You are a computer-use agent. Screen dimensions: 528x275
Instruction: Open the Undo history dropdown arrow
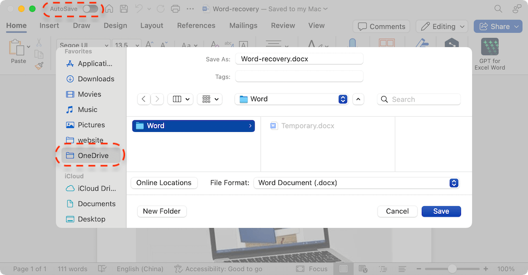[149, 9]
